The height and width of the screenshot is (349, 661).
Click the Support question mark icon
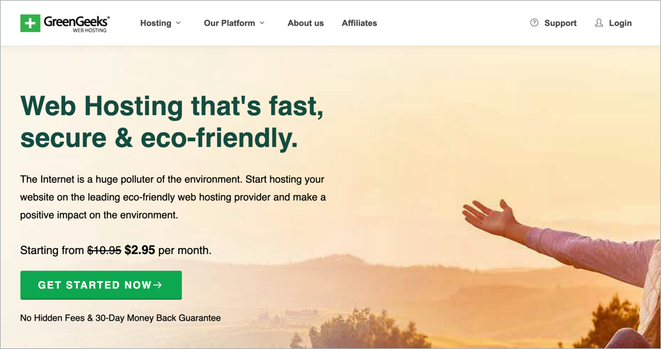coord(534,23)
